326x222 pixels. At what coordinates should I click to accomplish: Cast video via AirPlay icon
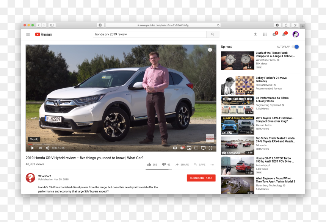click(203, 148)
